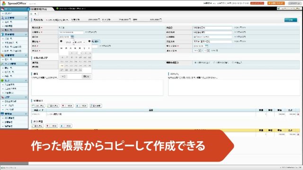Click the orange button in the top header
Screen dimensions: 303x170
pyautogui.click(x=276, y=3)
